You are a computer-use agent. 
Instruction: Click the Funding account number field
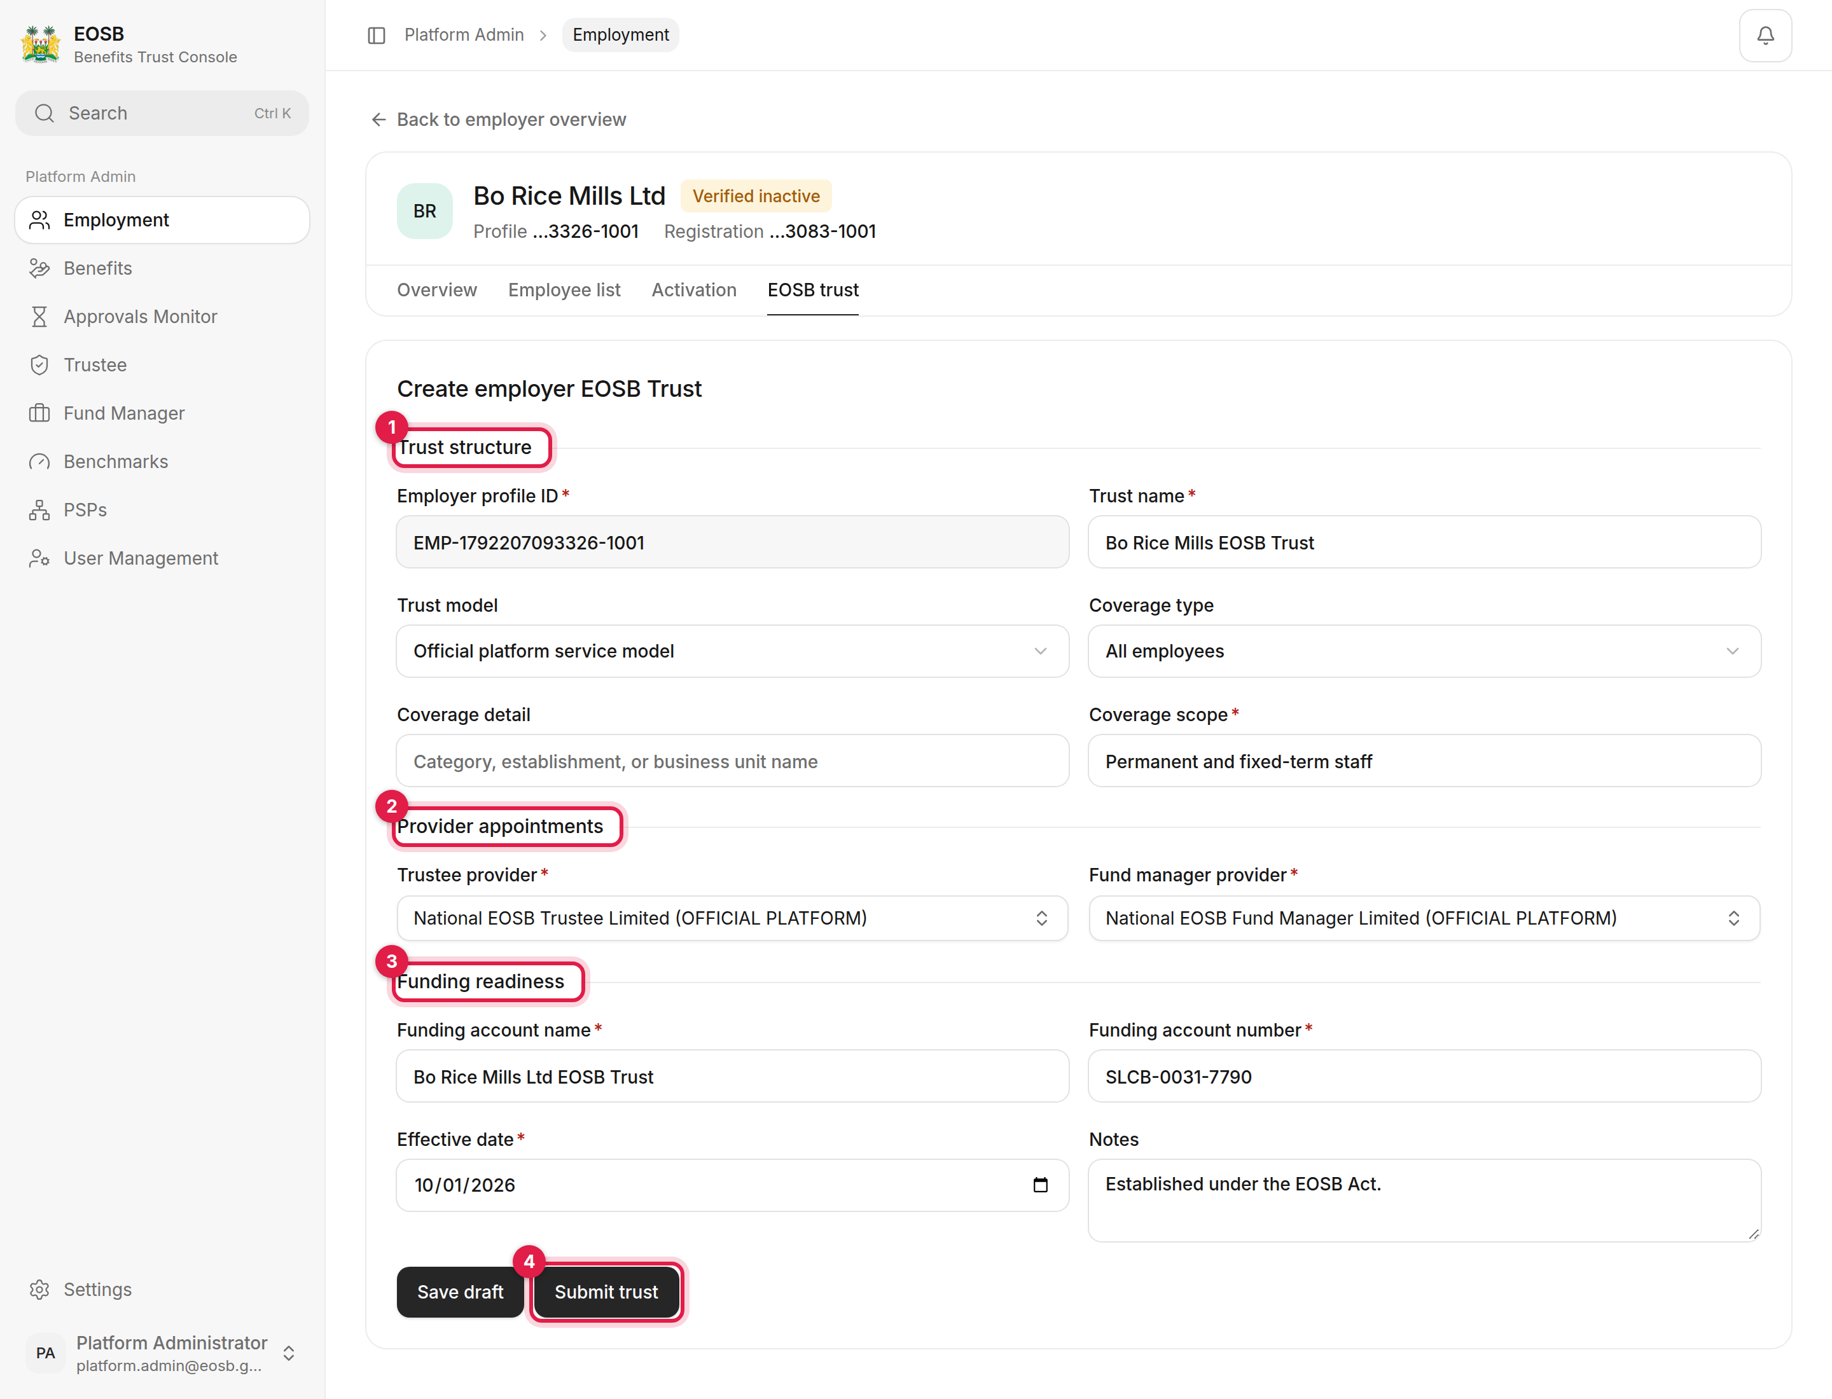coord(1424,1076)
